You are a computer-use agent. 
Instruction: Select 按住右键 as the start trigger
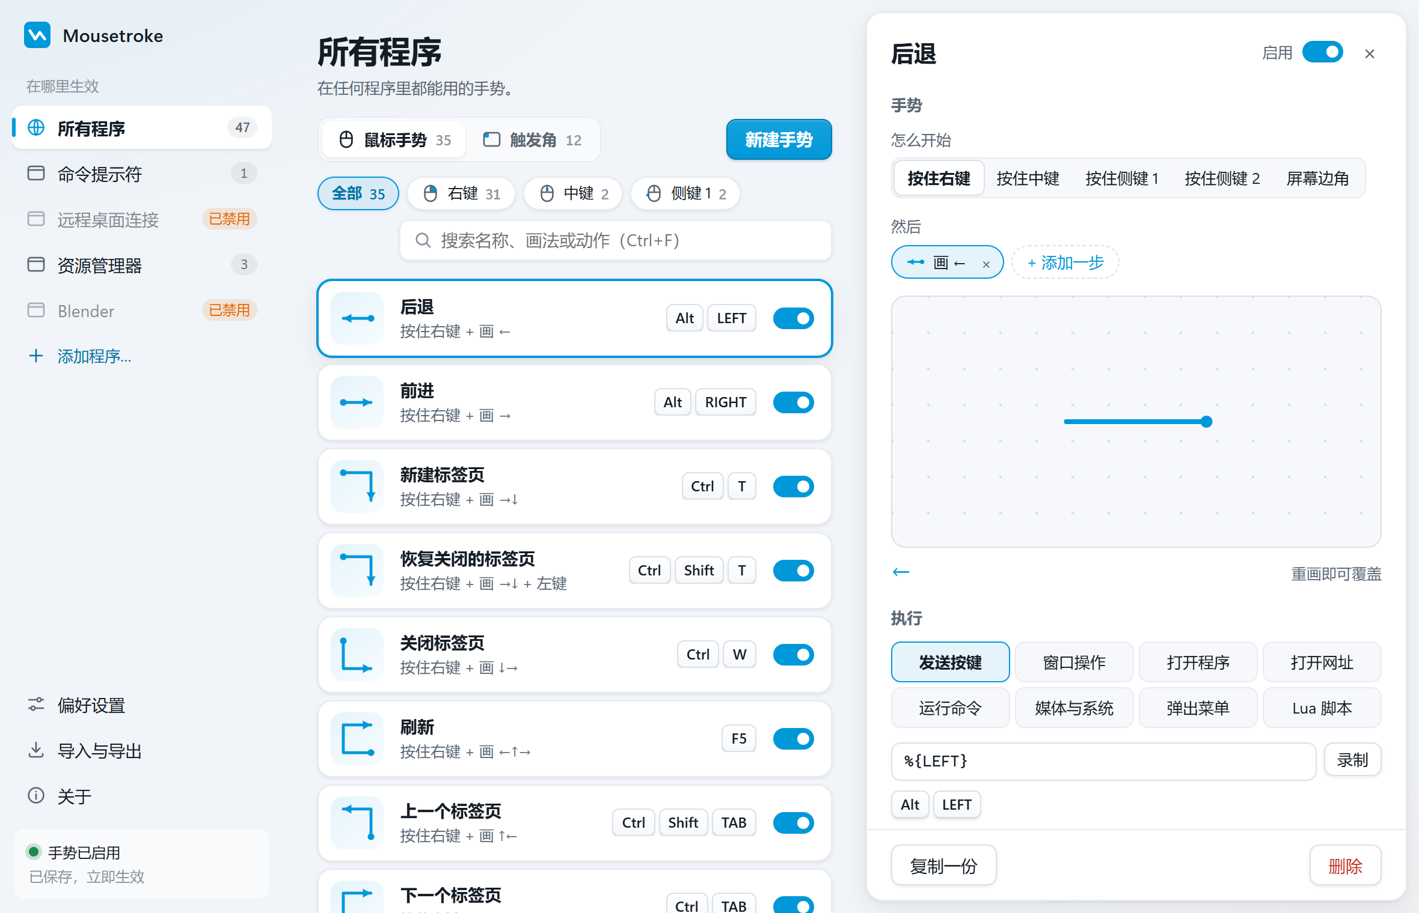coord(939,178)
